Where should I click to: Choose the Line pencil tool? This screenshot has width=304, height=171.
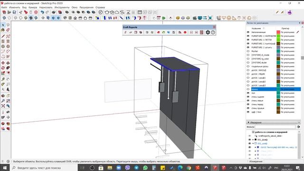pyautogui.click(x=3, y=36)
